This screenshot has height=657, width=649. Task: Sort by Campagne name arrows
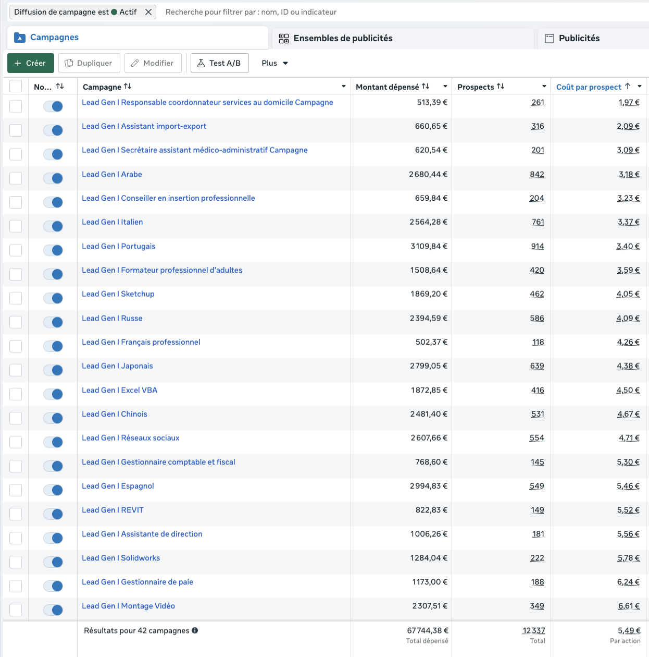(x=128, y=86)
